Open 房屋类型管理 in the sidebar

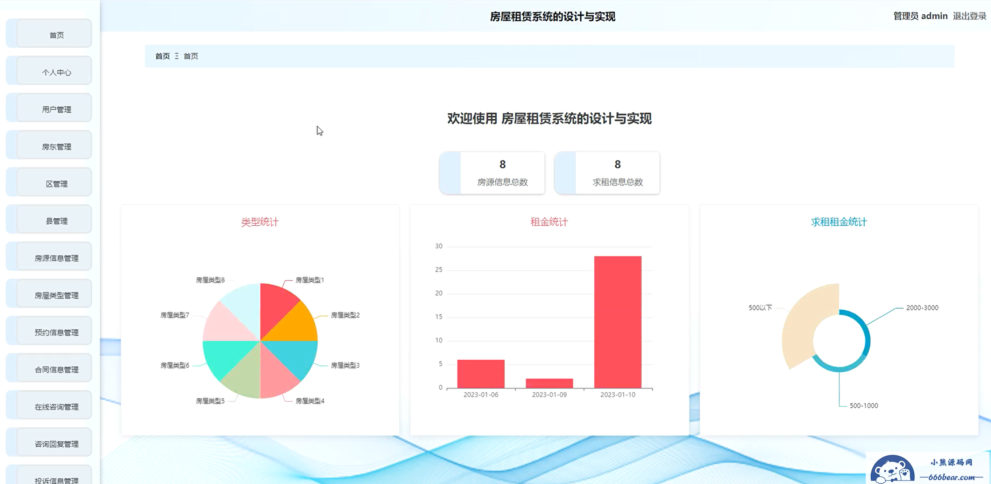point(49,294)
